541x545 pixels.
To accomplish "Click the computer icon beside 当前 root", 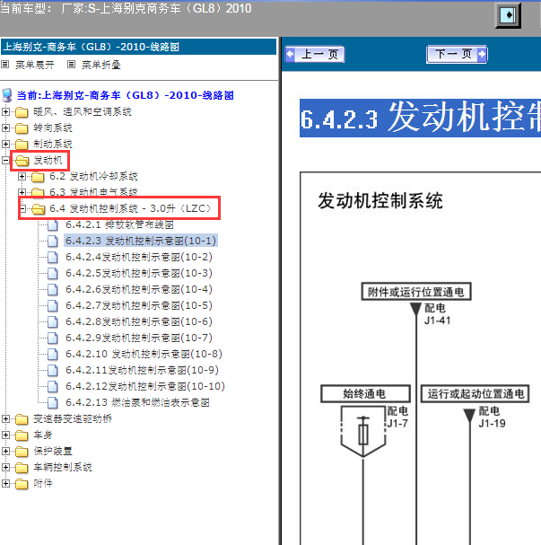I will click(6, 95).
